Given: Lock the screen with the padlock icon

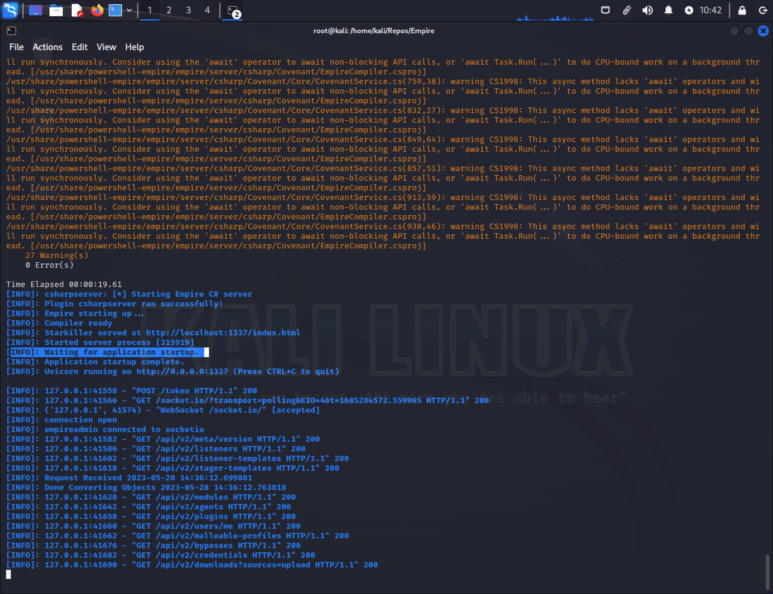Looking at the screenshot, I should [x=742, y=10].
